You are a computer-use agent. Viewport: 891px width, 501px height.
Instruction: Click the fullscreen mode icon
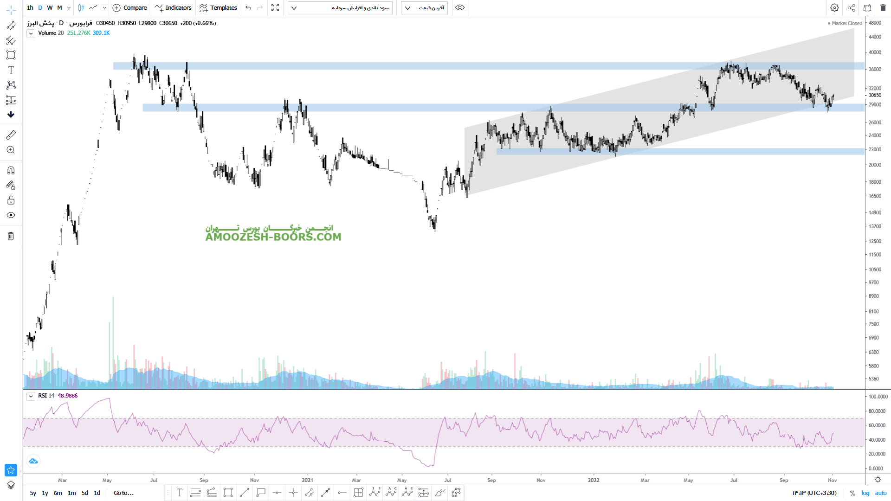click(275, 8)
